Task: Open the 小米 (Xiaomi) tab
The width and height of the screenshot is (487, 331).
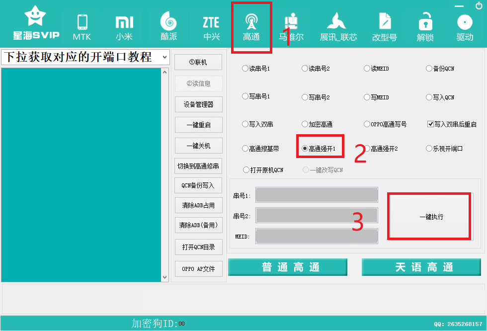Action: [x=124, y=27]
